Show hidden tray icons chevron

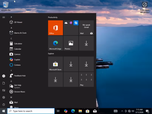122,111
